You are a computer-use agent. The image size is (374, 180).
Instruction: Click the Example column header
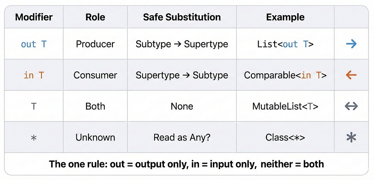click(x=285, y=17)
